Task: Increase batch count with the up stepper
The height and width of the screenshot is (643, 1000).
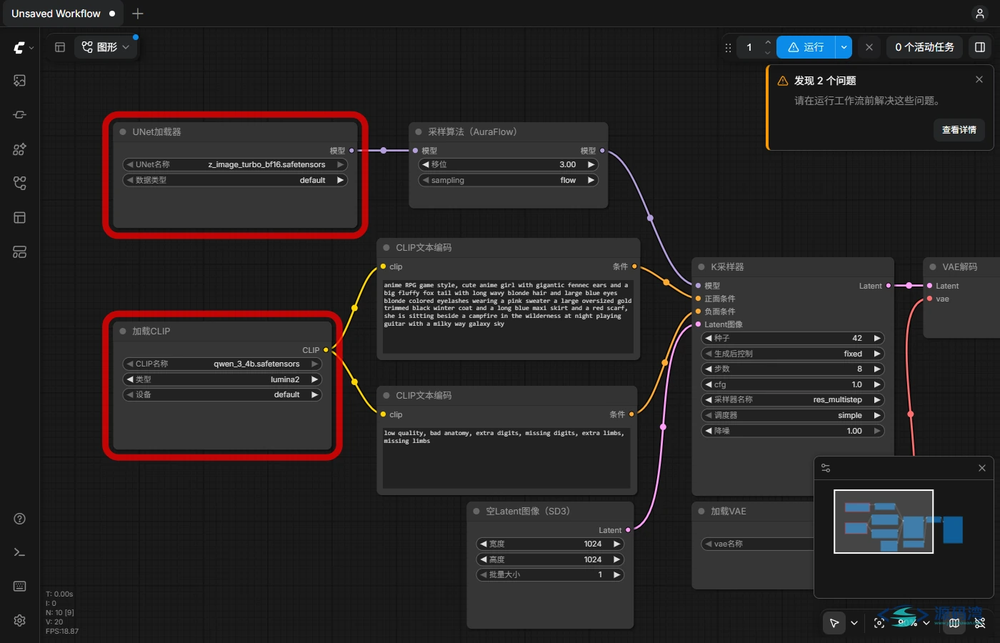Action: [x=768, y=42]
